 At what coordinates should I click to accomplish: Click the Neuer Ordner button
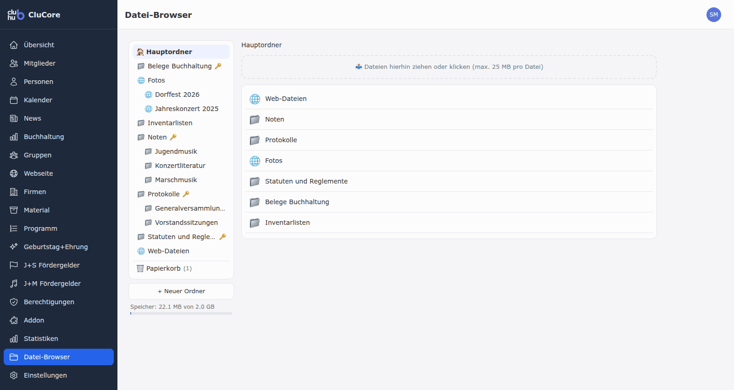click(181, 291)
